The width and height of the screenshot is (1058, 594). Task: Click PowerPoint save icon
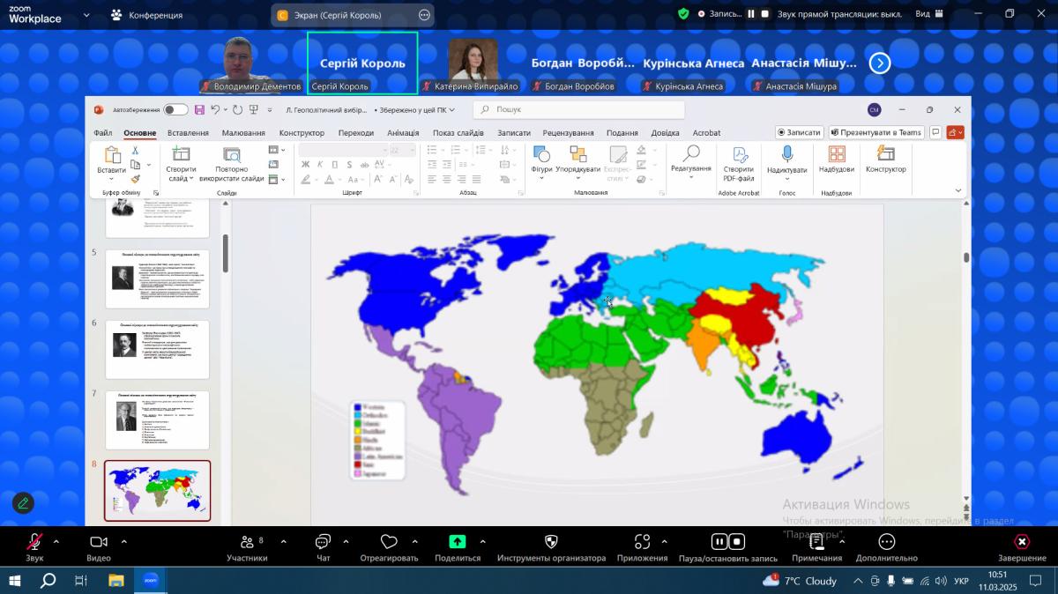[x=199, y=110]
